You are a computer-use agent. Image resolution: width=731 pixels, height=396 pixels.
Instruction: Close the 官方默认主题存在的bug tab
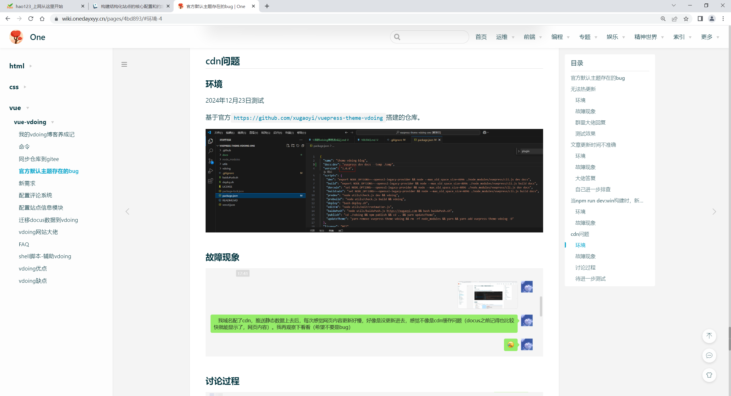(x=253, y=6)
